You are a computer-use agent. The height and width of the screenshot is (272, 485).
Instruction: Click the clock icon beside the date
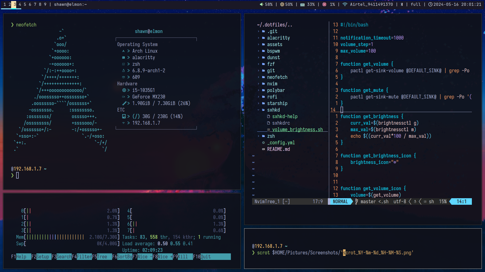click(x=430, y=4)
